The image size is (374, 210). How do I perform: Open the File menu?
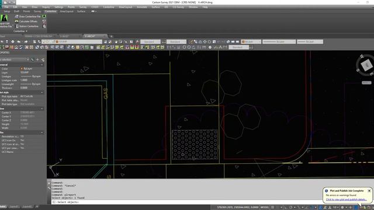click(6, 7)
